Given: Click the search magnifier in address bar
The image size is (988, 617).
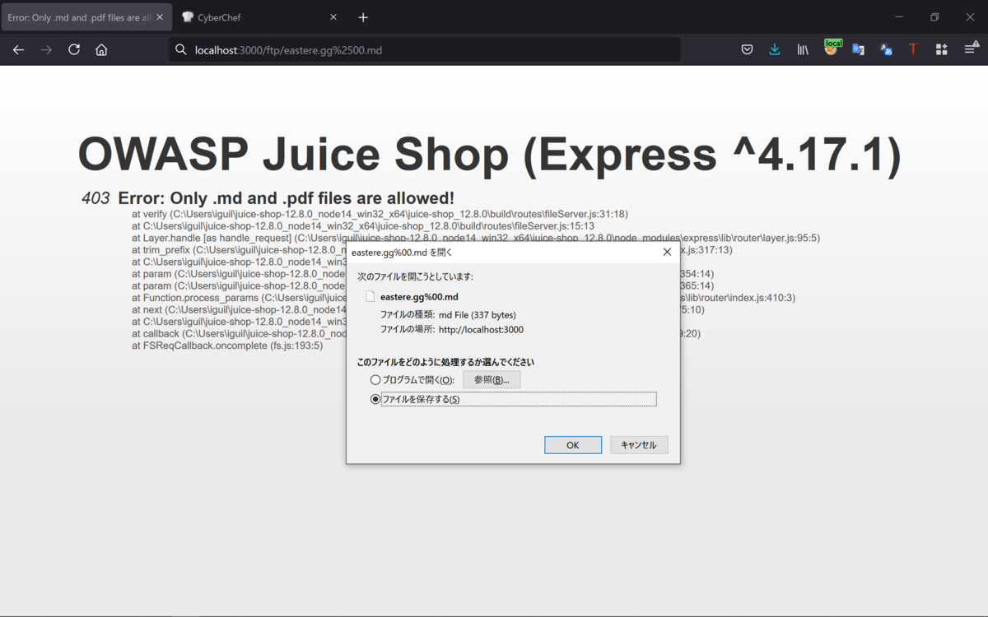Looking at the screenshot, I should (181, 50).
